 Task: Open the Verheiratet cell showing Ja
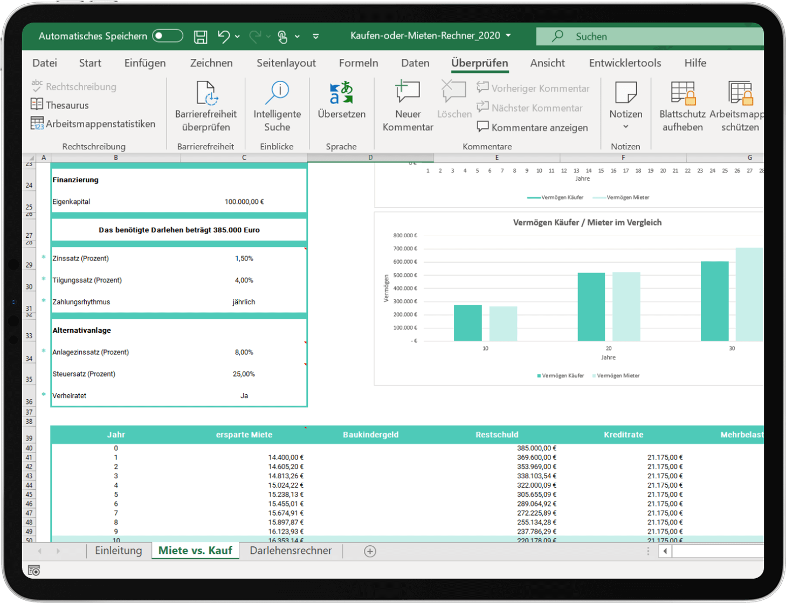click(244, 396)
